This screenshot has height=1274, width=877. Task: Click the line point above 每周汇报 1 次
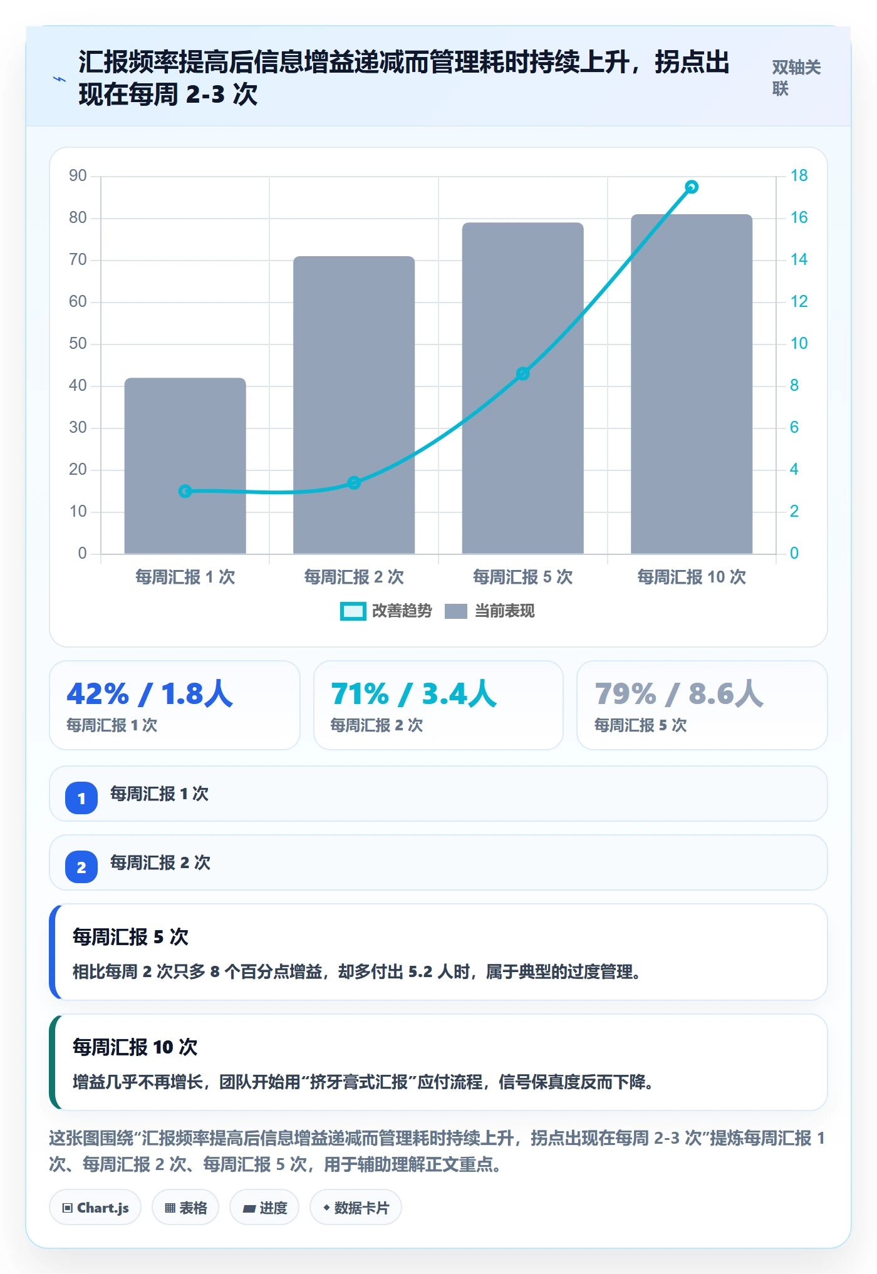point(185,491)
